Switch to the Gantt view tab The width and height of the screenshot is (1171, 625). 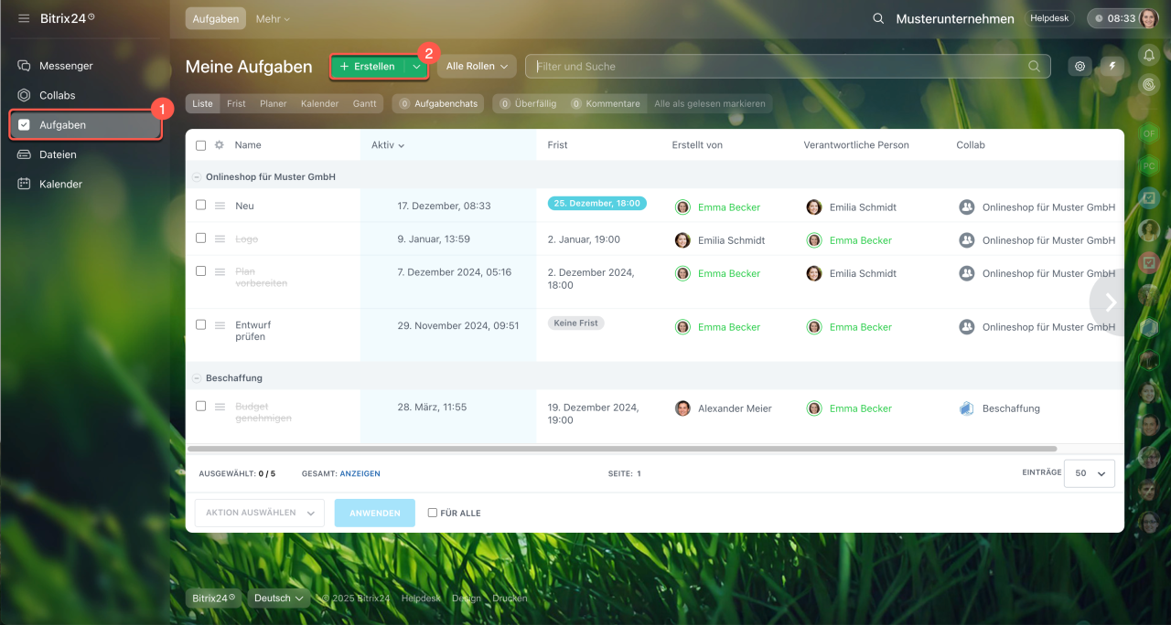tap(364, 103)
